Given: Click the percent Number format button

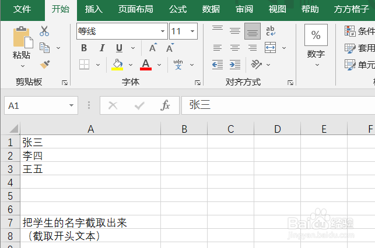Looking at the screenshot, I should (316, 35).
